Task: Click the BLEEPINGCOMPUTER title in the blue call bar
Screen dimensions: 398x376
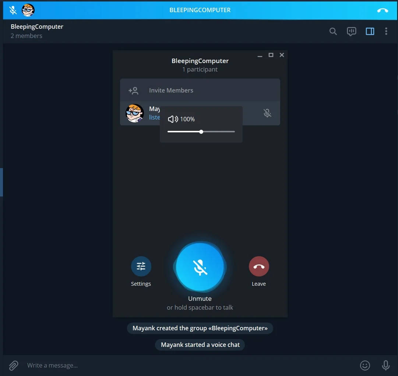Action: pyautogui.click(x=200, y=10)
